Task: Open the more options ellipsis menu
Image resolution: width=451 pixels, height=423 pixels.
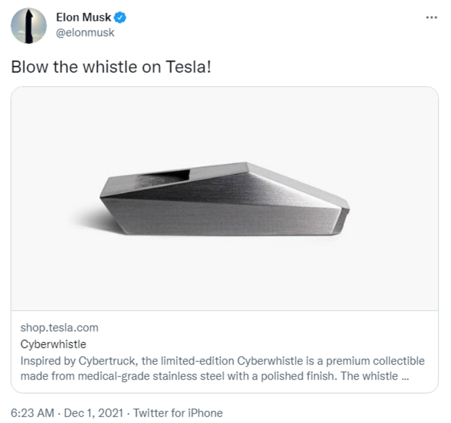Action: tap(431, 17)
